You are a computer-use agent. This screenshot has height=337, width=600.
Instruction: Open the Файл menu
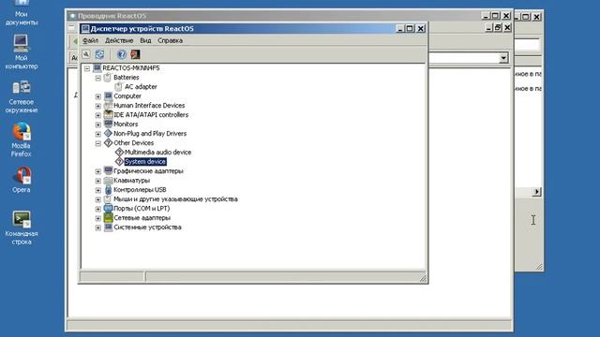tap(90, 40)
